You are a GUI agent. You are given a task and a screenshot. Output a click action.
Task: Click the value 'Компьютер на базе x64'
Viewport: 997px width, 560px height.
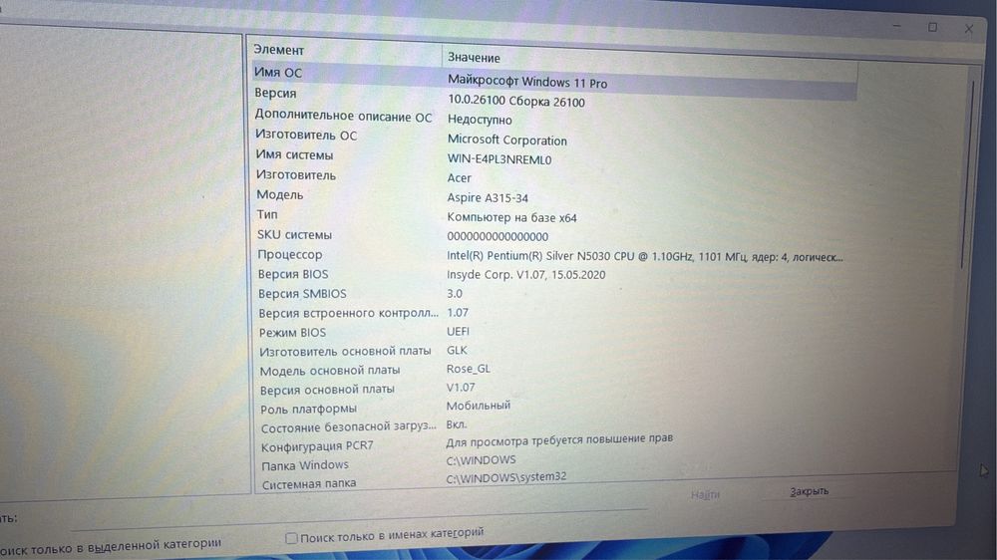[x=511, y=217]
